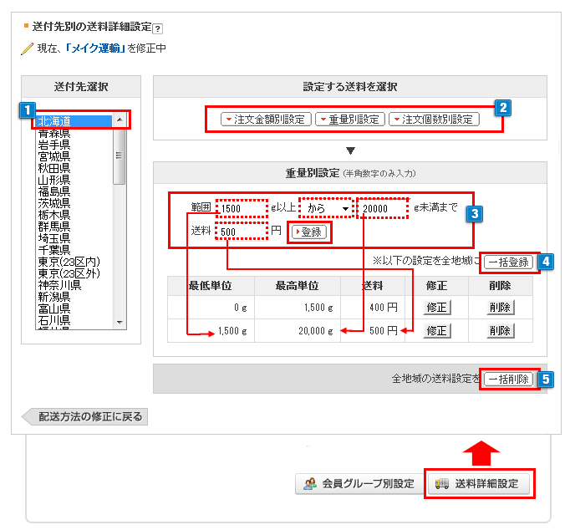The width and height of the screenshot is (570, 530).
Task: Expand the から range dropdown
Action: [327, 208]
